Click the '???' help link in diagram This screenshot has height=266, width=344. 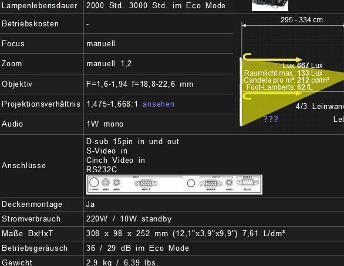[271, 119]
